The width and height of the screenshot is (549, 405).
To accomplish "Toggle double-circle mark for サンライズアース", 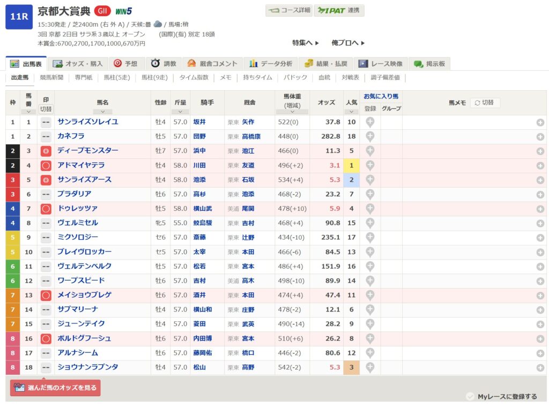I will point(46,180).
